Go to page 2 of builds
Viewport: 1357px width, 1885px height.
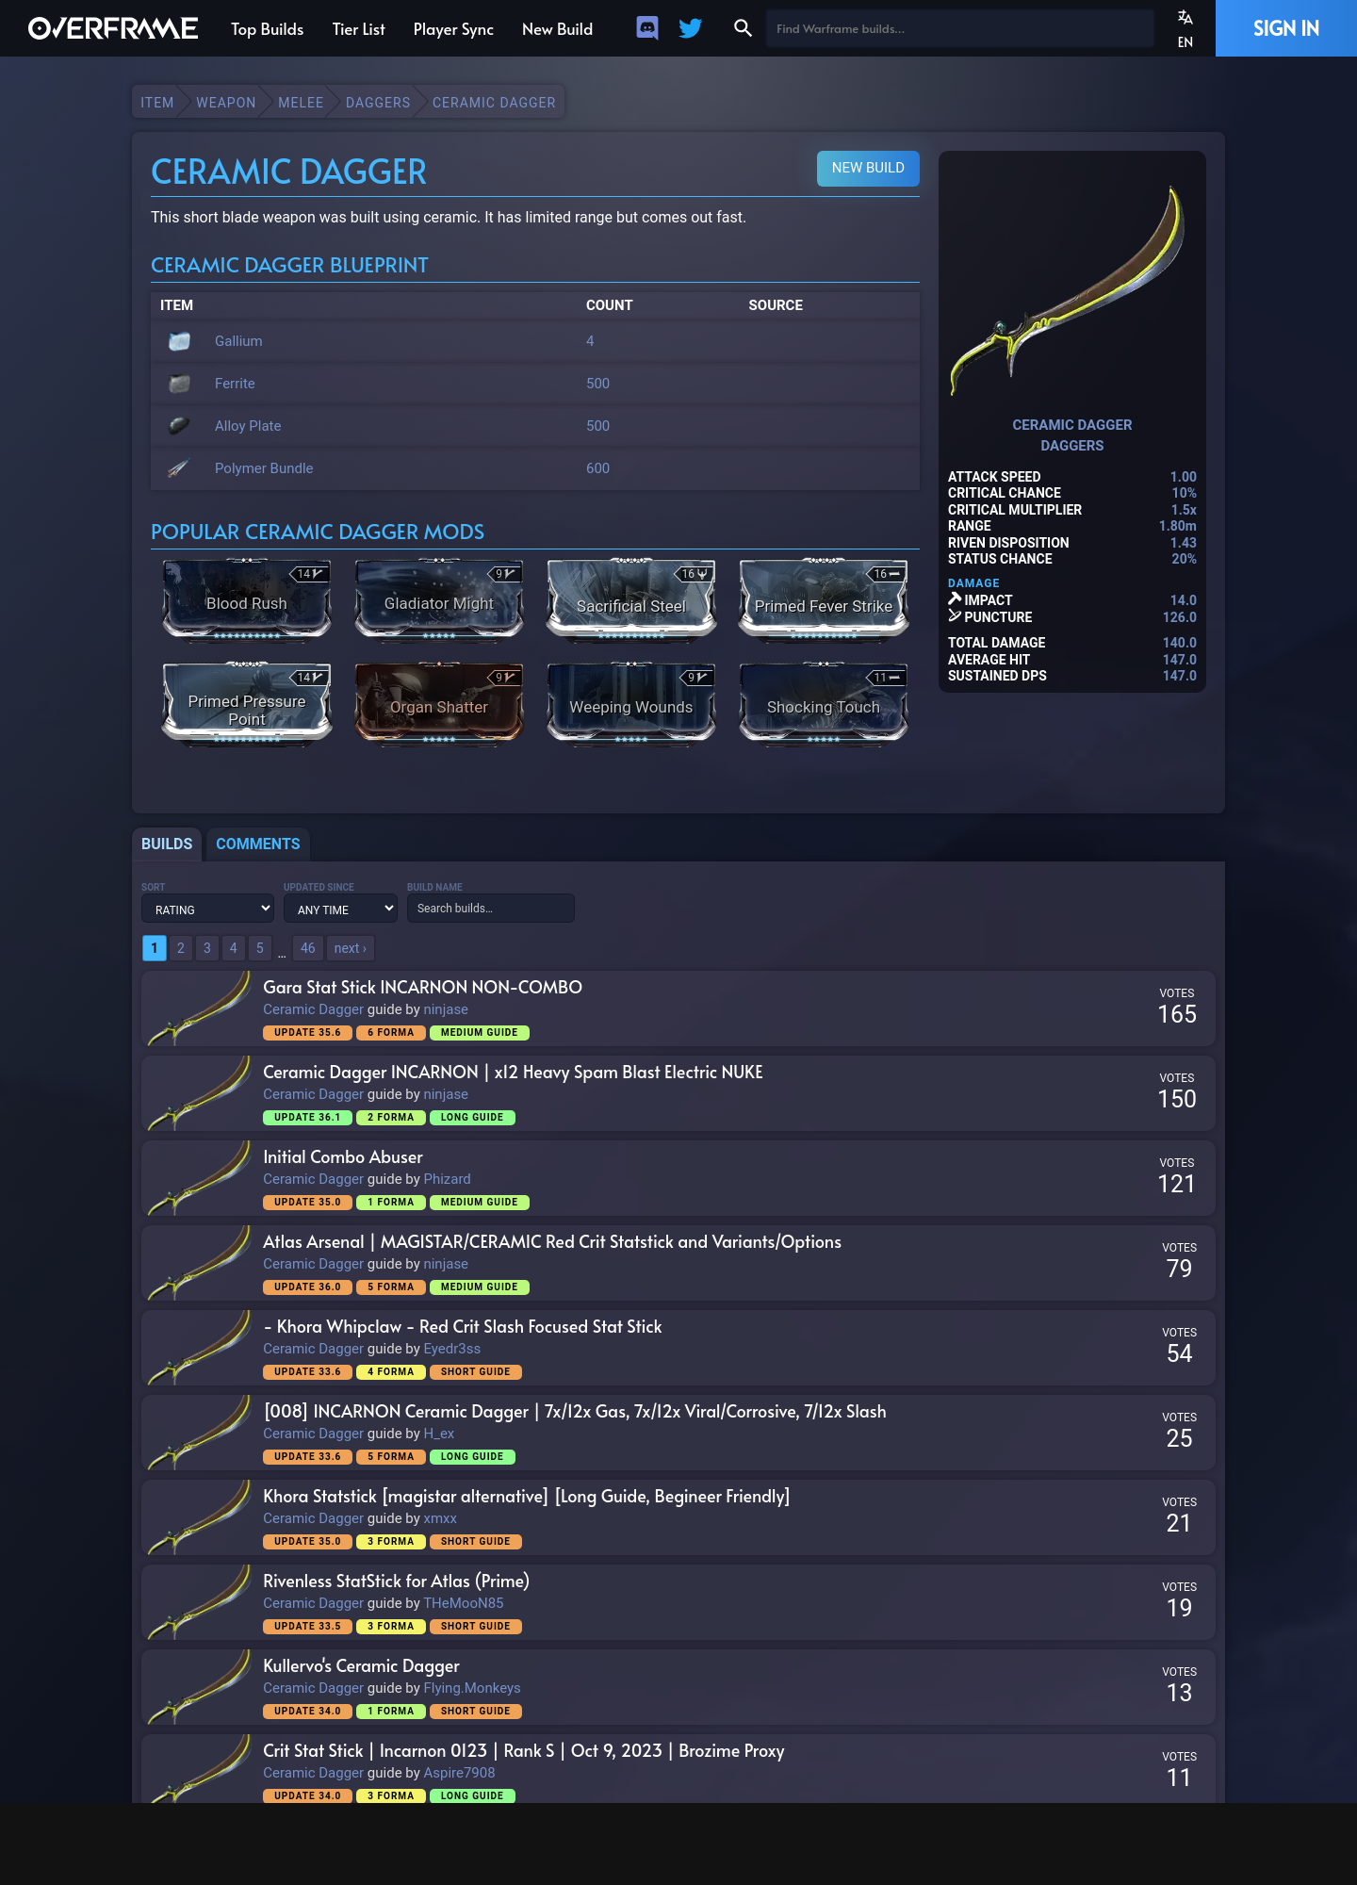tap(181, 948)
